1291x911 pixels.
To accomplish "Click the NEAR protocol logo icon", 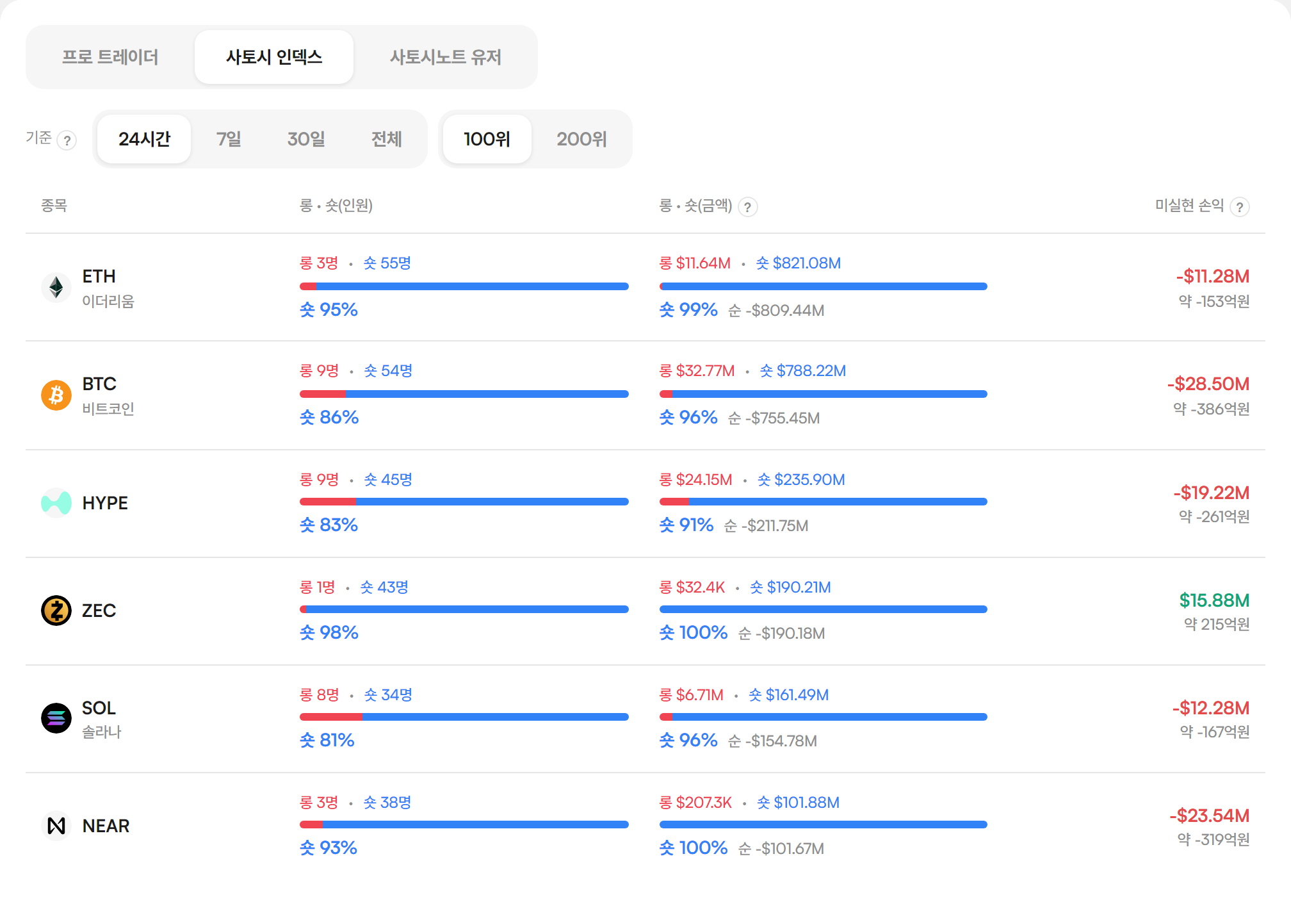I will 56,826.
